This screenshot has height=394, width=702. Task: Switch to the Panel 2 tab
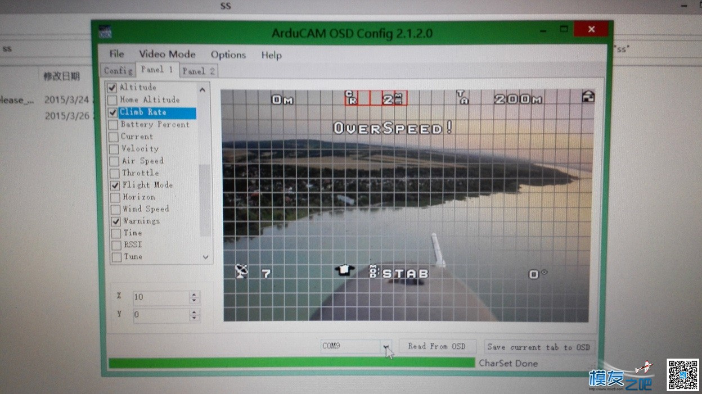(198, 71)
